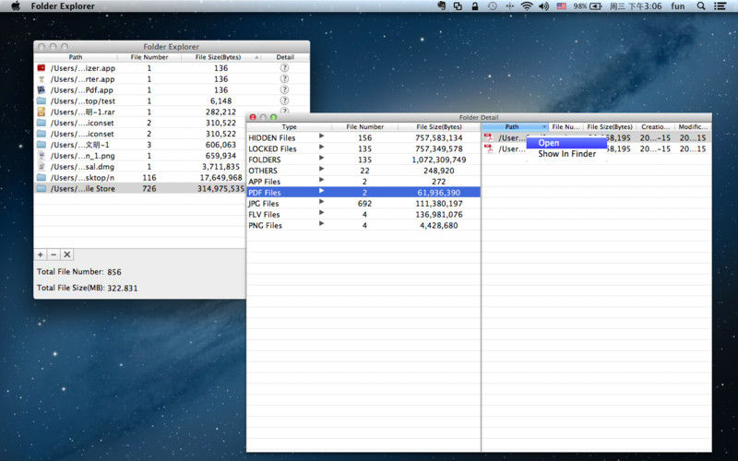Click the Wi-Fi status icon
This screenshot has height=461, width=738.
pyautogui.click(x=527, y=6)
